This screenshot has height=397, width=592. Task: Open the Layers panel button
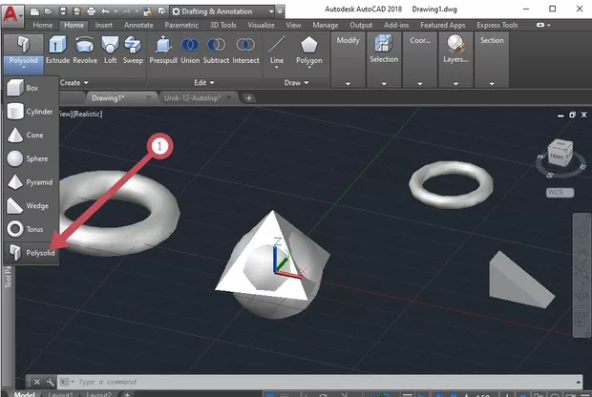click(x=456, y=50)
